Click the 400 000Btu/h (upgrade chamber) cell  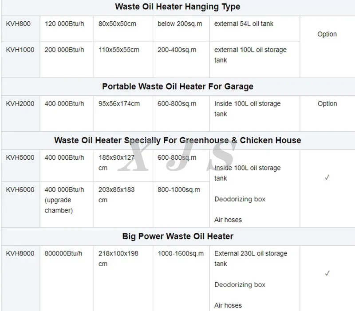(x=67, y=205)
